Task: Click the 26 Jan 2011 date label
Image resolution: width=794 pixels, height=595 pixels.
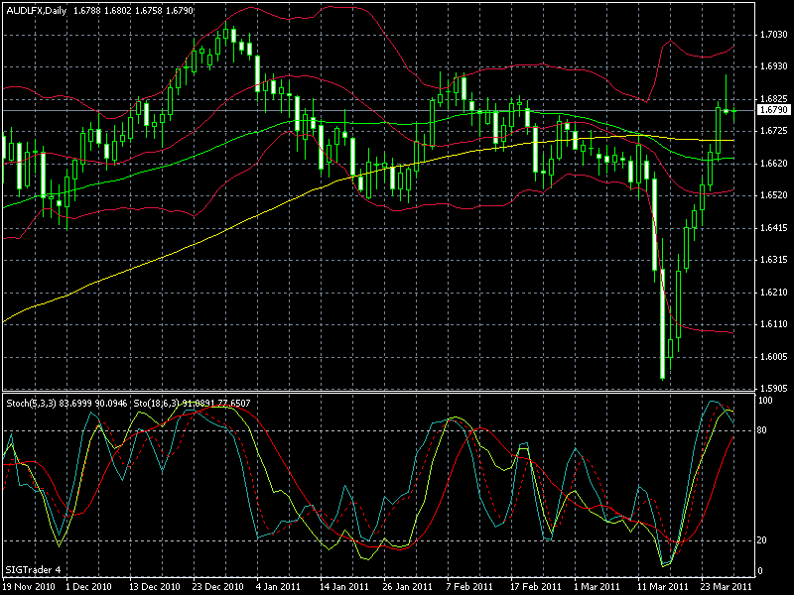Action: click(408, 586)
